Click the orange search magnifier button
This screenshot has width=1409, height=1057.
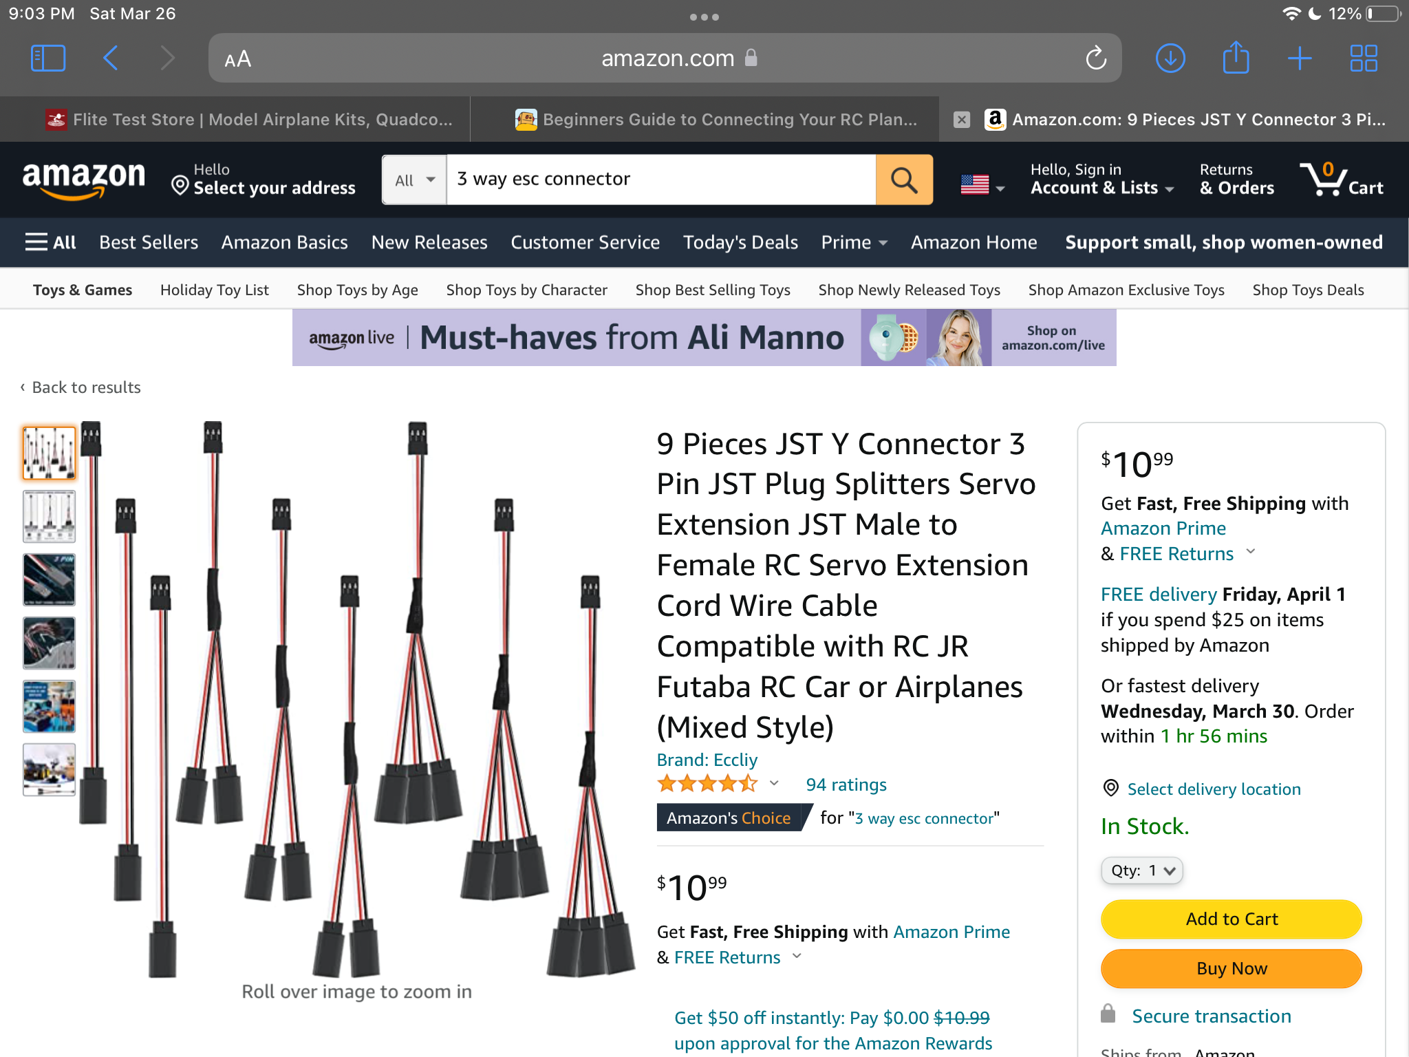[x=904, y=180]
